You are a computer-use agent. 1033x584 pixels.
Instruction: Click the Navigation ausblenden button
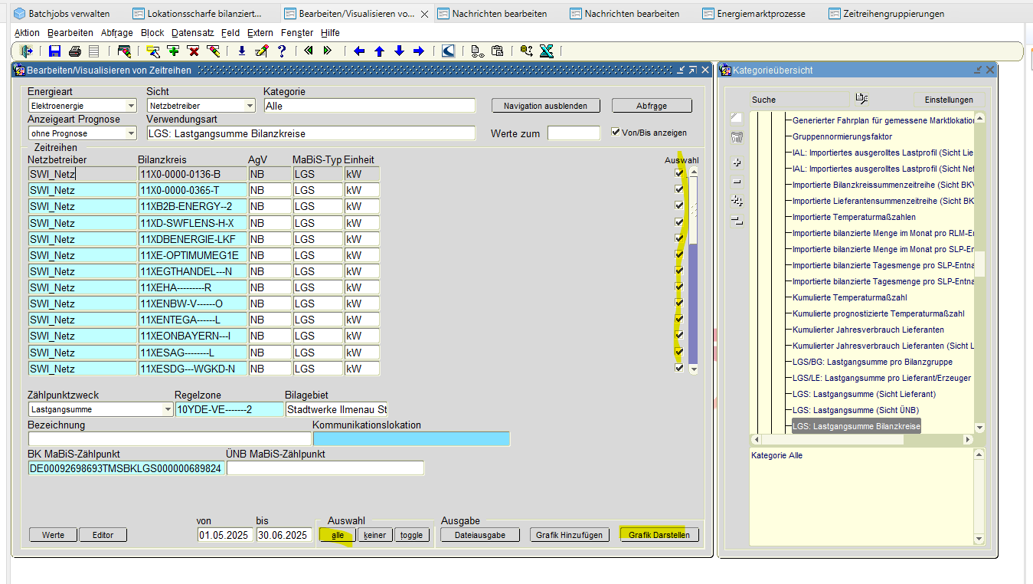(545, 106)
